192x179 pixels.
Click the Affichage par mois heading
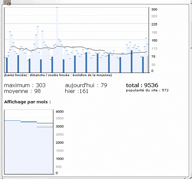pos(28,102)
